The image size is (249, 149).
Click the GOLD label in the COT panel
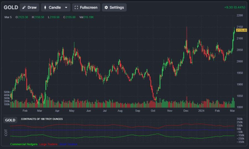tap(10, 120)
